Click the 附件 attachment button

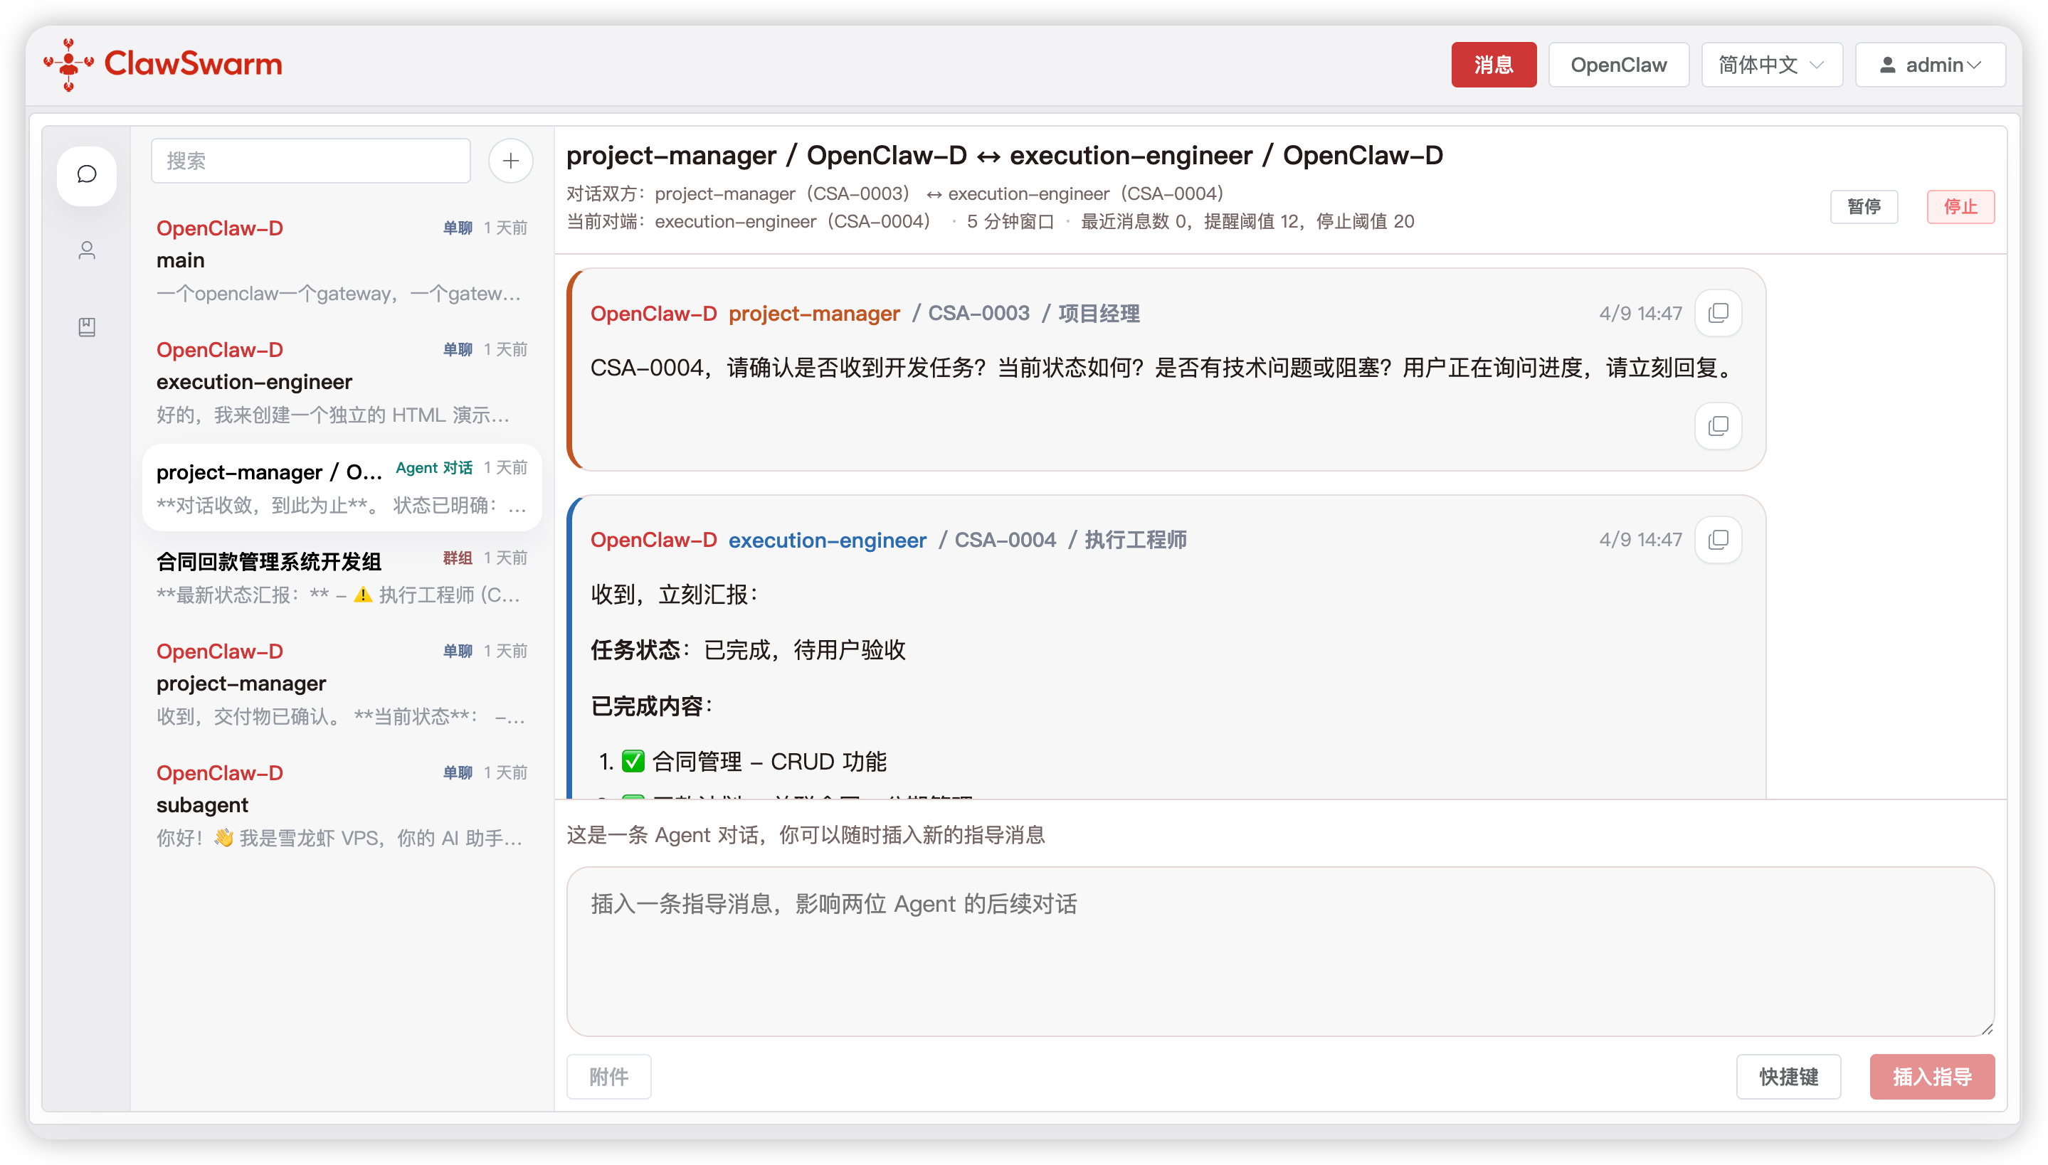(608, 1076)
